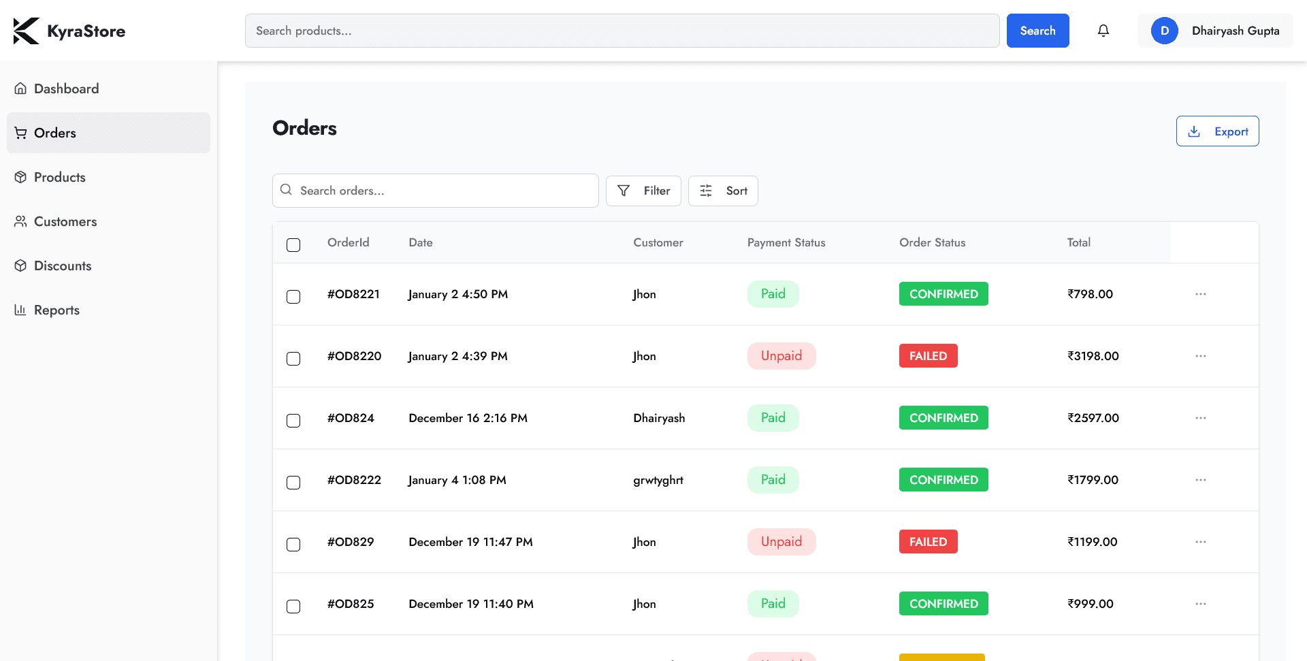The height and width of the screenshot is (661, 1307).
Task: Click the Payment Status column header
Action: [x=786, y=242]
